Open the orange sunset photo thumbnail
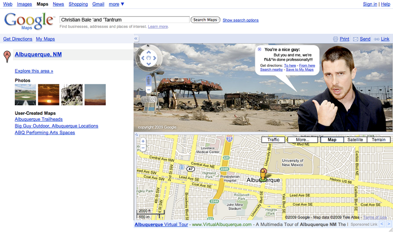 [49, 95]
